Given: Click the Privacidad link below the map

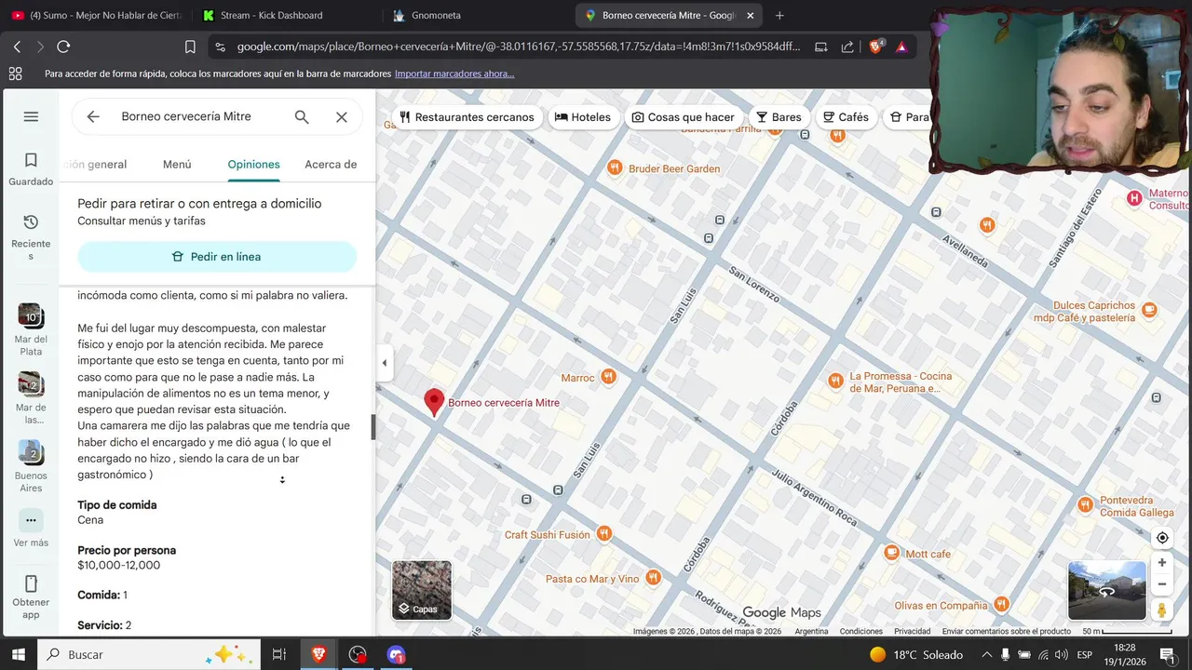Looking at the screenshot, I should [x=913, y=631].
